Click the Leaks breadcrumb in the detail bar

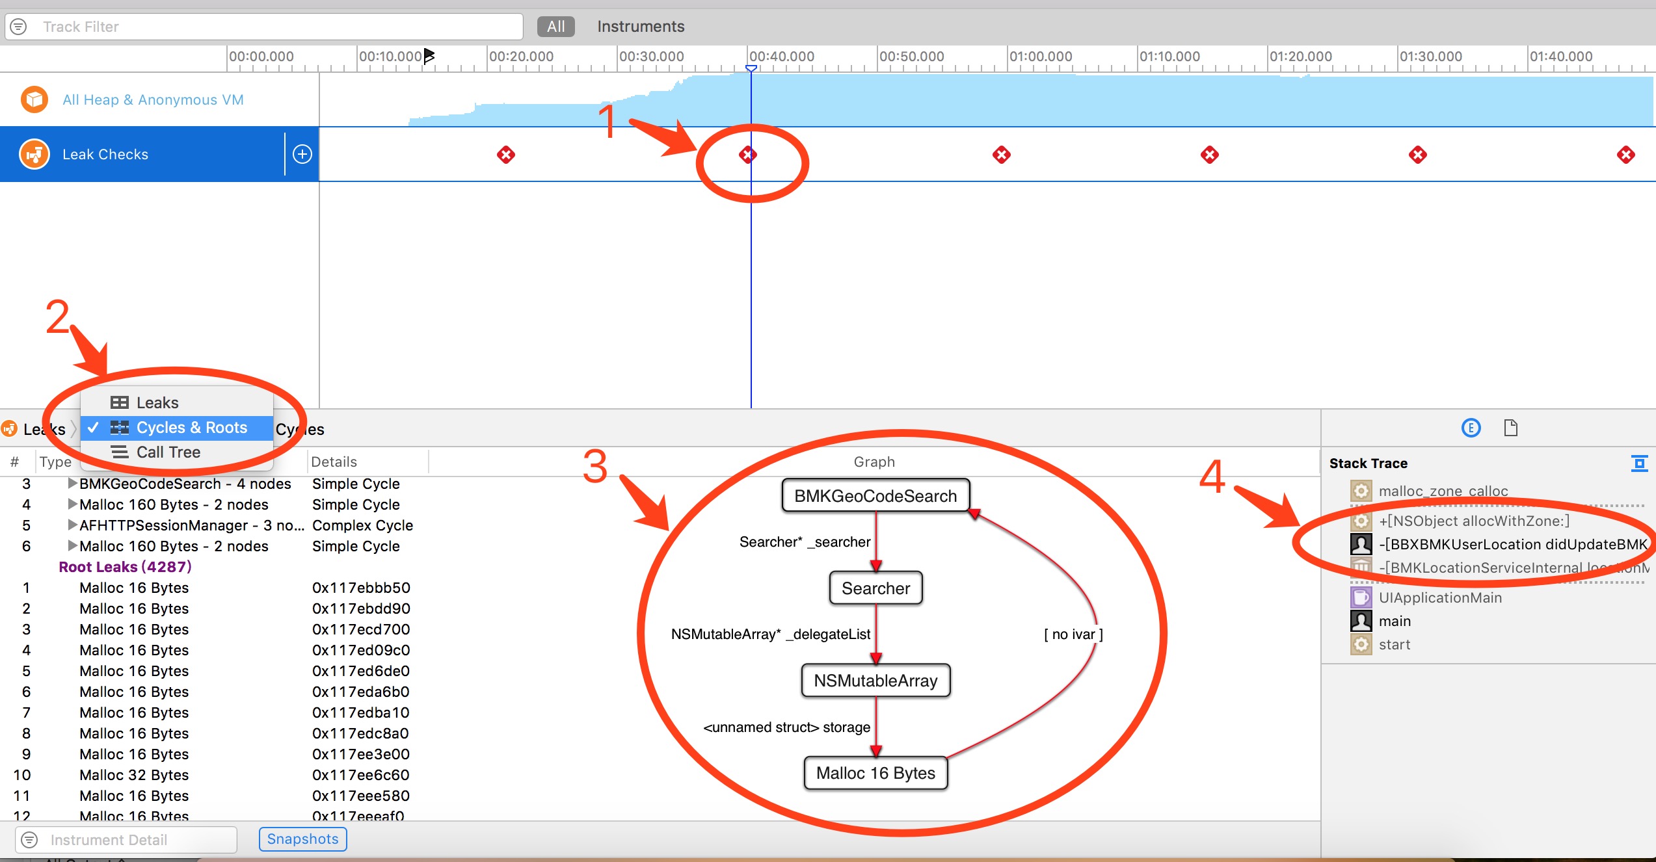pos(44,429)
